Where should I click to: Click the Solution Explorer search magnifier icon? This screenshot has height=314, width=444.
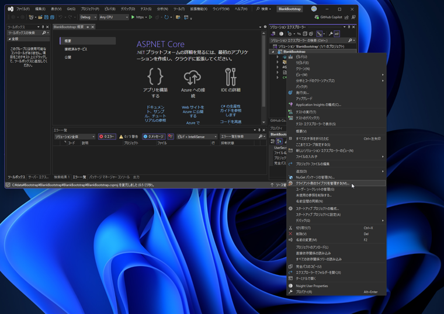tap(351, 40)
